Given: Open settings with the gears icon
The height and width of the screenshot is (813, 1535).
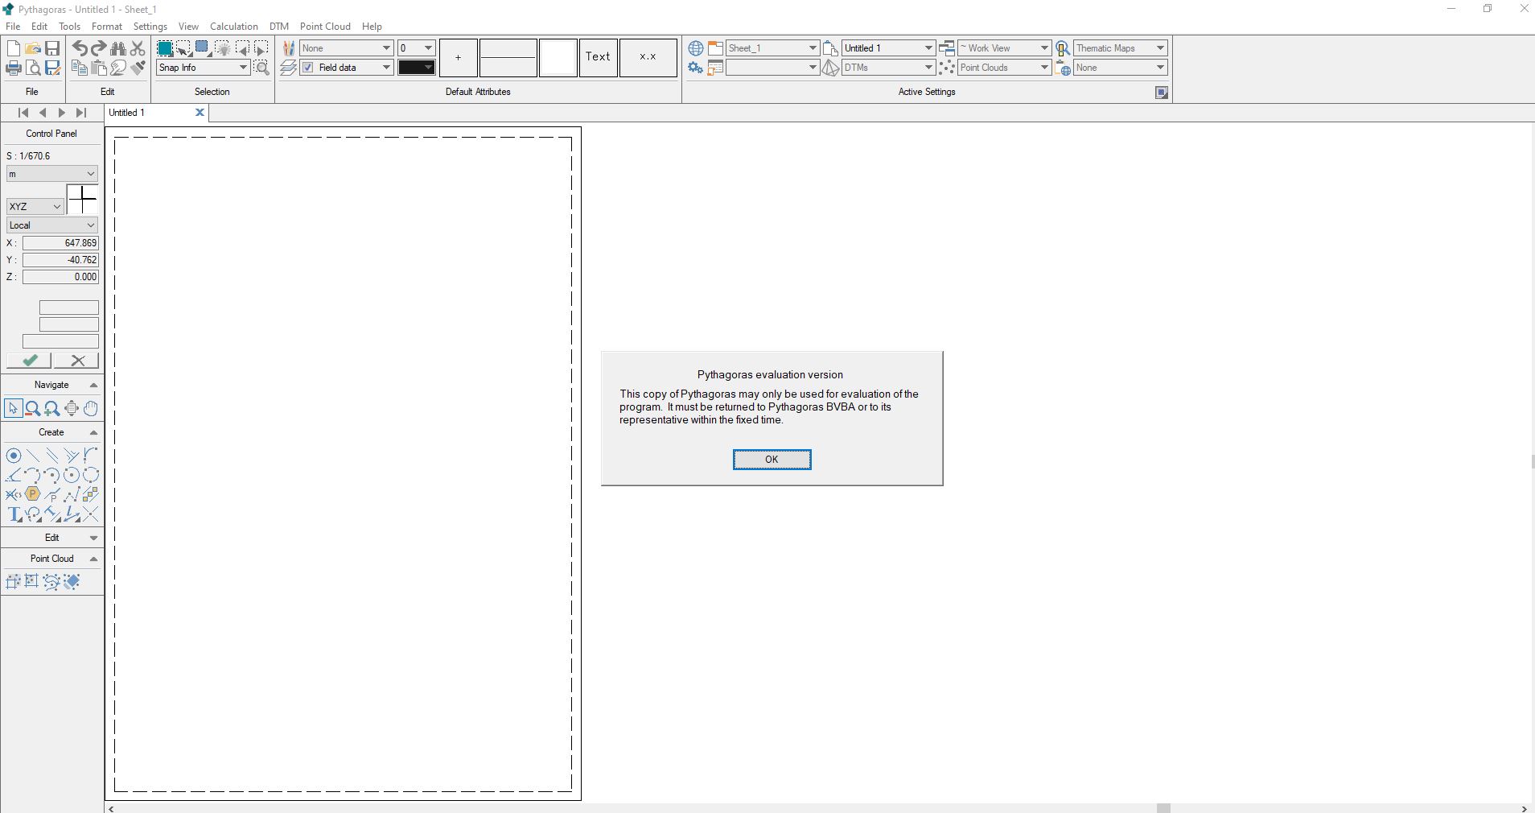Looking at the screenshot, I should (696, 68).
